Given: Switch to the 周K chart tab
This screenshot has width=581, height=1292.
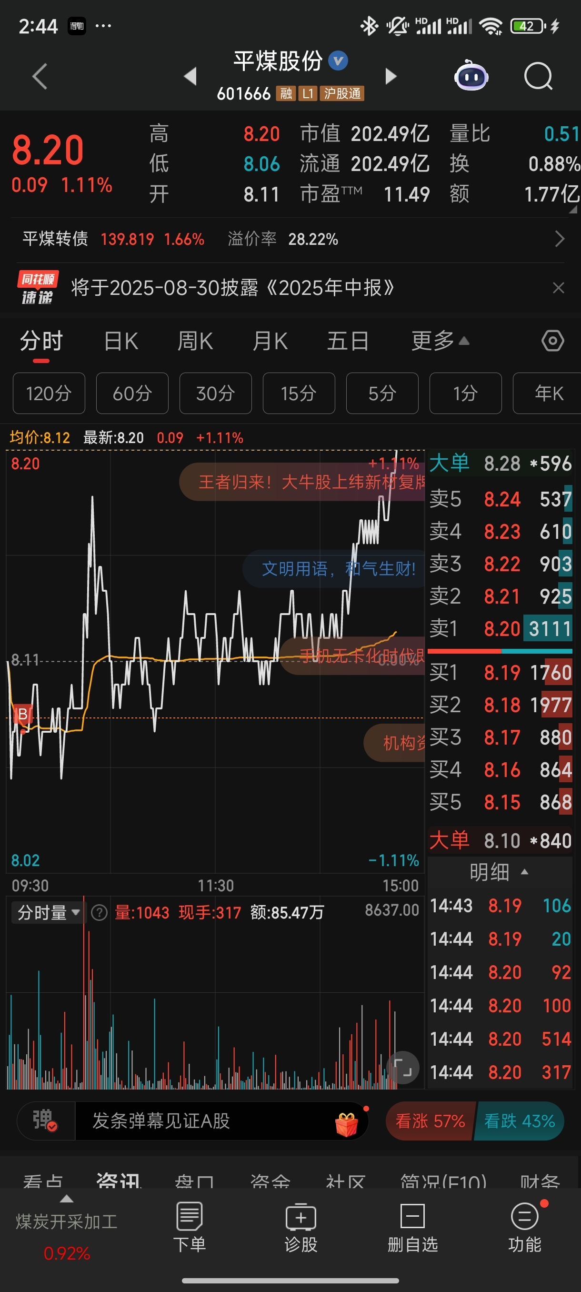Looking at the screenshot, I should tap(195, 341).
